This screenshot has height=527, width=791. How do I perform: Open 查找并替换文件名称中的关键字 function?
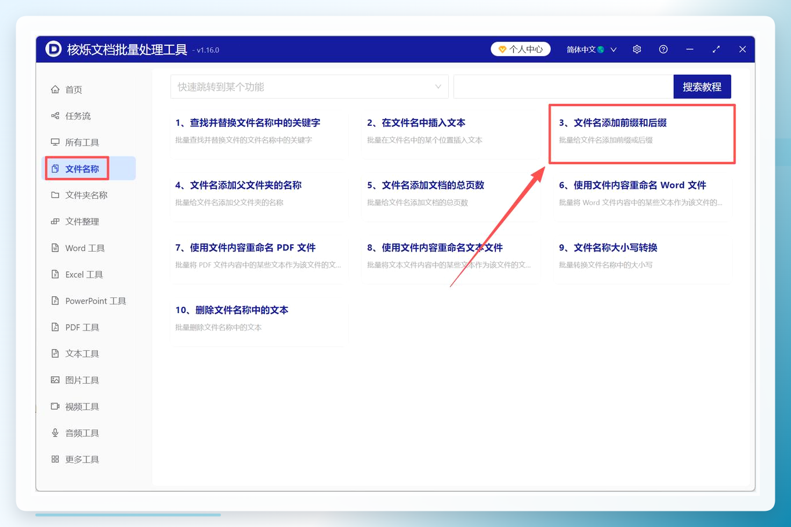[259, 133]
